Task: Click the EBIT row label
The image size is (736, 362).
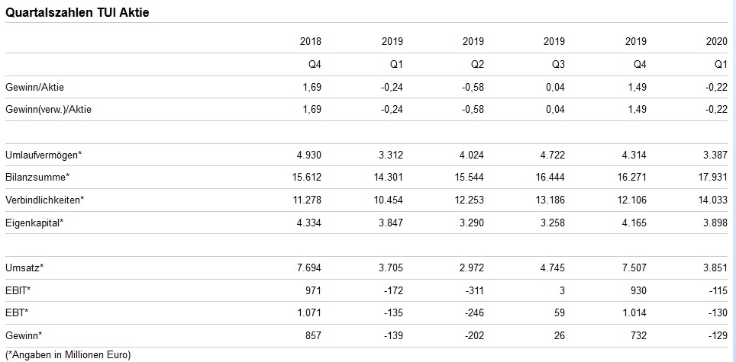Action: tap(18, 290)
